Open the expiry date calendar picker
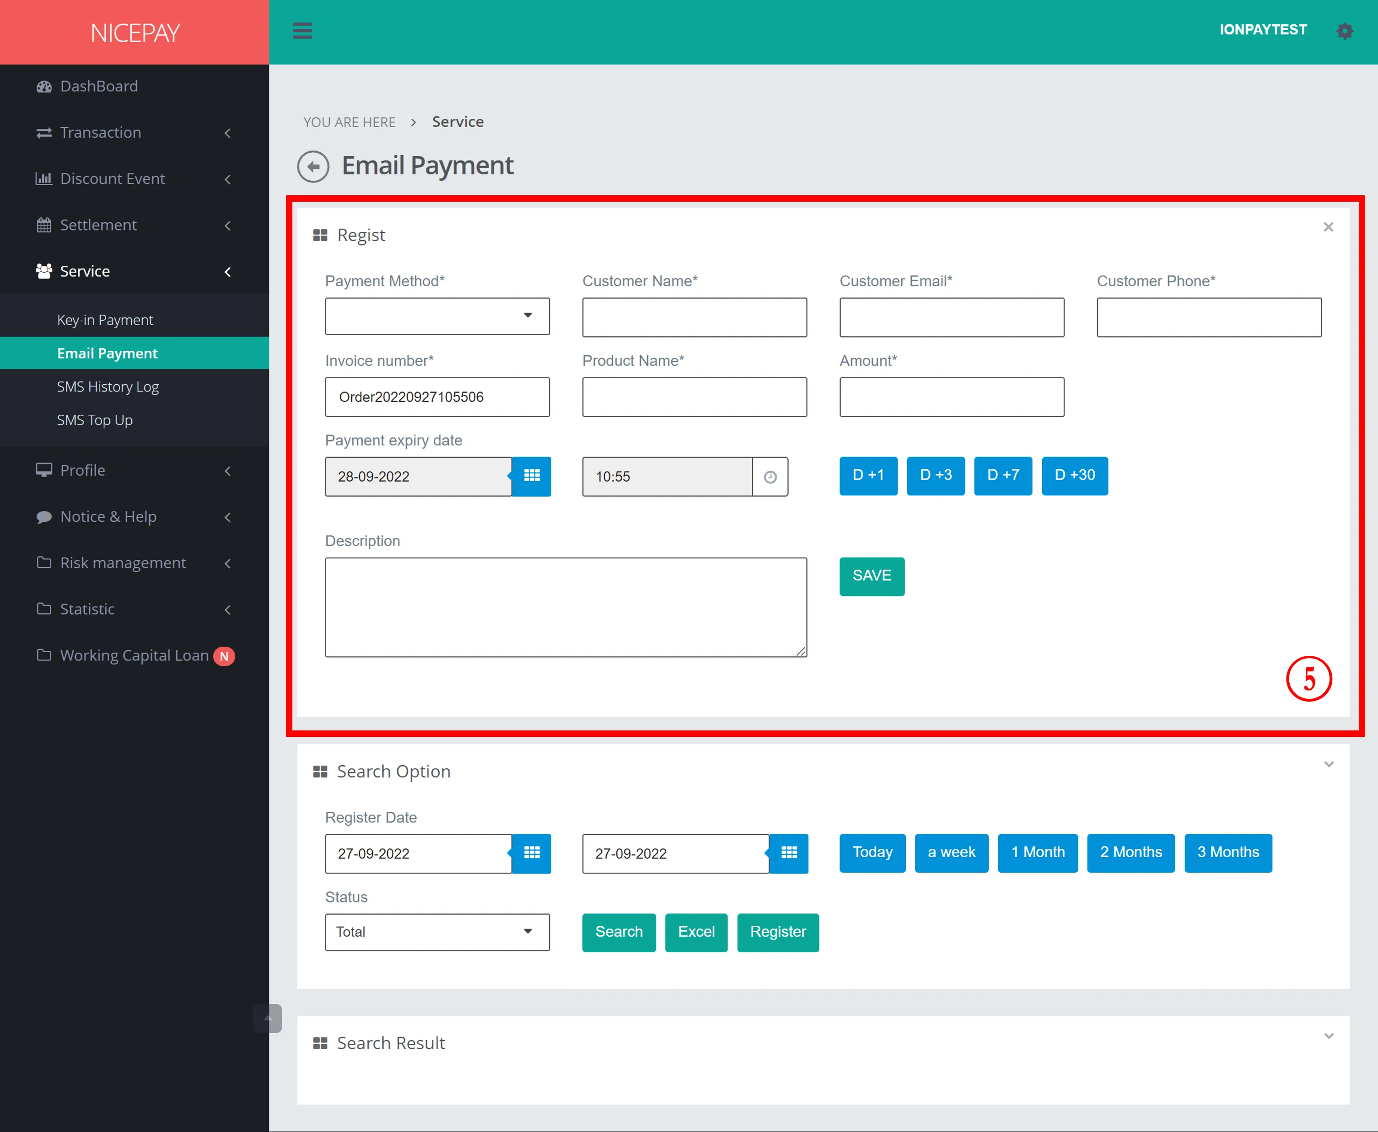Screen dimensions: 1378x1132 coord(532,476)
